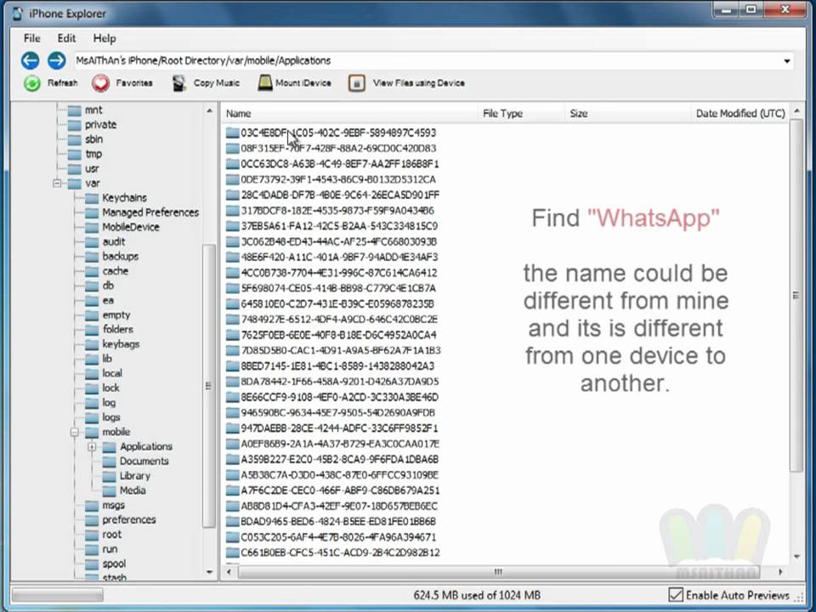Sort by Date Modified (UTC) column header
The height and width of the screenshot is (612, 816).
pyautogui.click(x=740, y=113)
